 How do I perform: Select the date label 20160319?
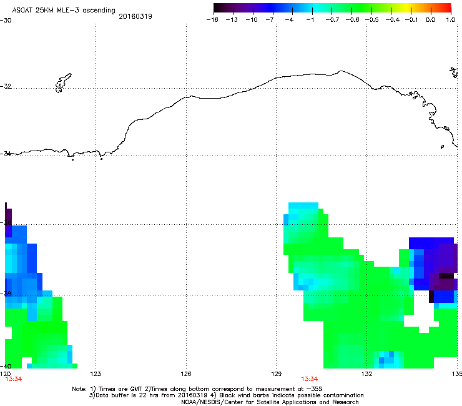click(135, 16)
